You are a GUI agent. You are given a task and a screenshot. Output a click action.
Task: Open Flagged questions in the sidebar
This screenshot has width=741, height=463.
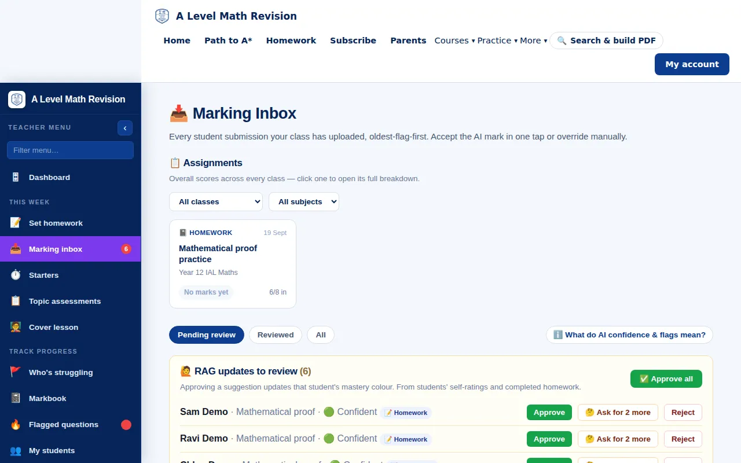[70, 425]
